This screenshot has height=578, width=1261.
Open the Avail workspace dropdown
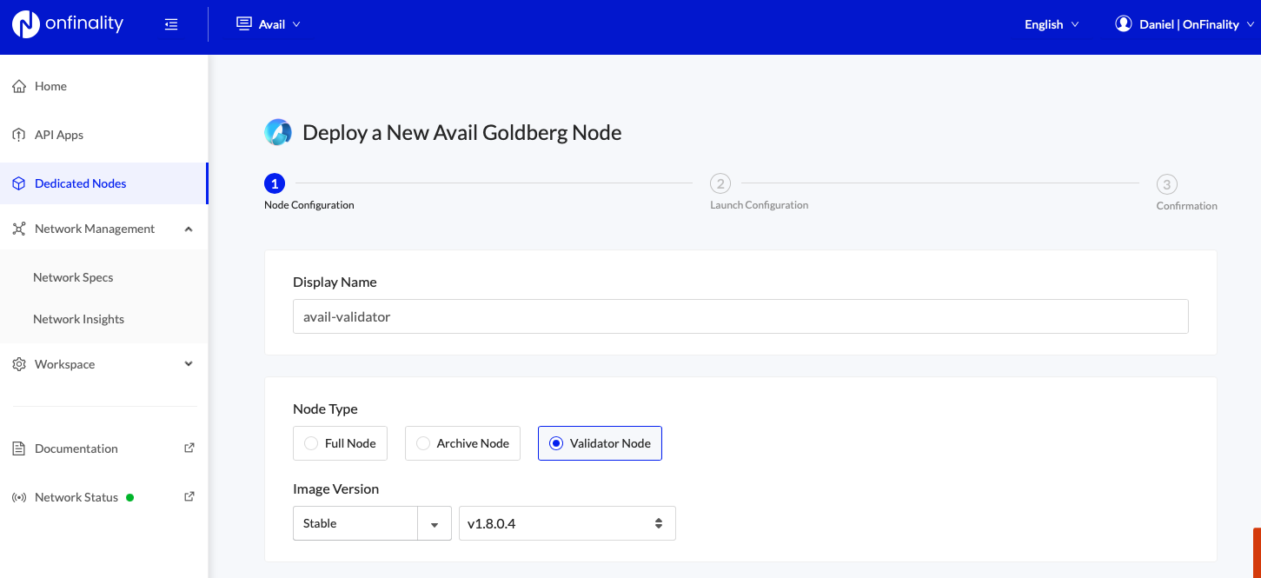click(x=269, y=24)
